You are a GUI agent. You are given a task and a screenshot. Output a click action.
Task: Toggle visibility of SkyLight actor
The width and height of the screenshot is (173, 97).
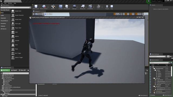(150, 85)
